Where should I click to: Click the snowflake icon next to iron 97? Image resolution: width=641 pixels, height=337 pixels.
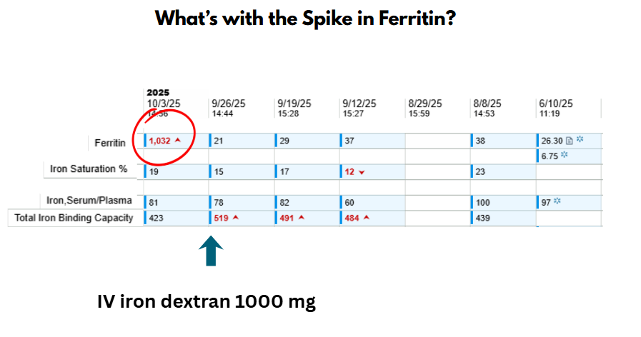coord(557,203)
